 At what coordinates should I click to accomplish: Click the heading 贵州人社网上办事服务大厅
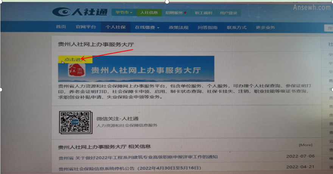click(x=96, y=44)
